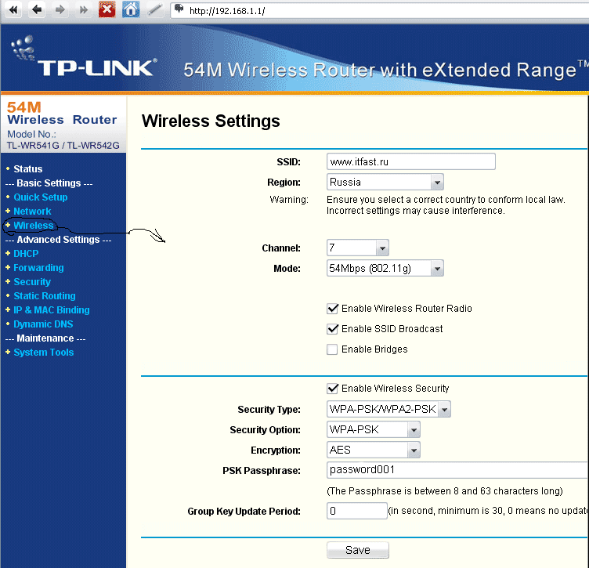589x568 pixels.
Task: Uncheck Enable SSID Broadcast
Action: pos(333,329)
